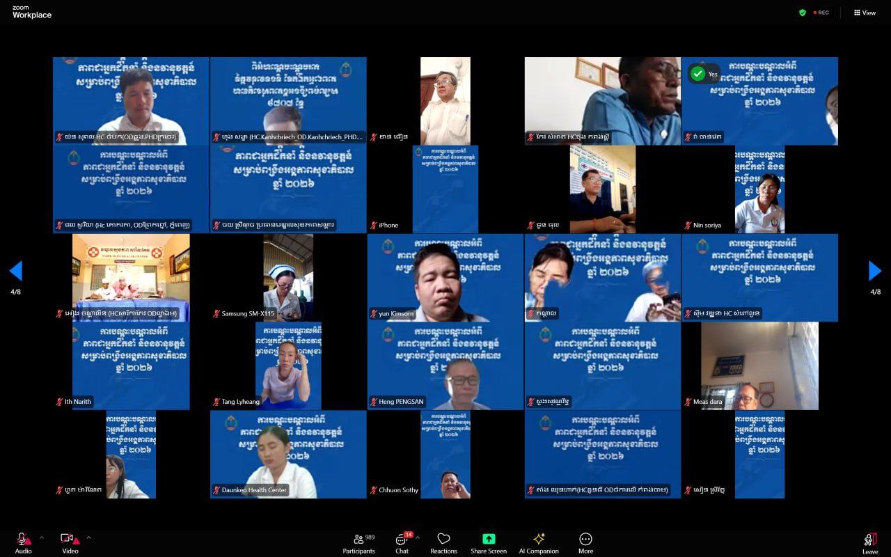Select Daunkeo Health Center video tile
The height and width of the screenshot is (557, 891).
(x=288, y=454)
